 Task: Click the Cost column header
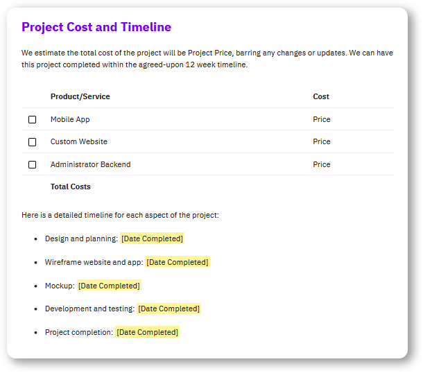[x=321, y=96]
